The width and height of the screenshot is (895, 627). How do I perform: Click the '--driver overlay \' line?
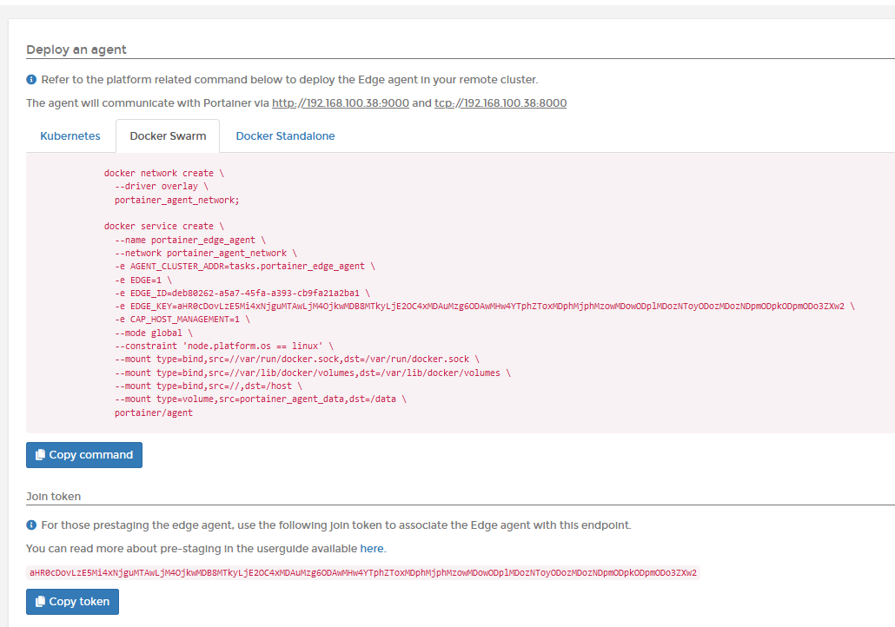(x=162, y=186)
